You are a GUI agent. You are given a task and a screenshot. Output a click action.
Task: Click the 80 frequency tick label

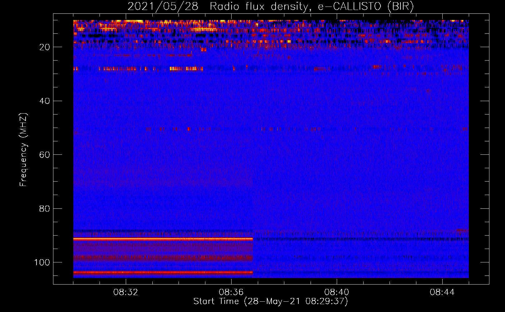click(x=45, y=208)
